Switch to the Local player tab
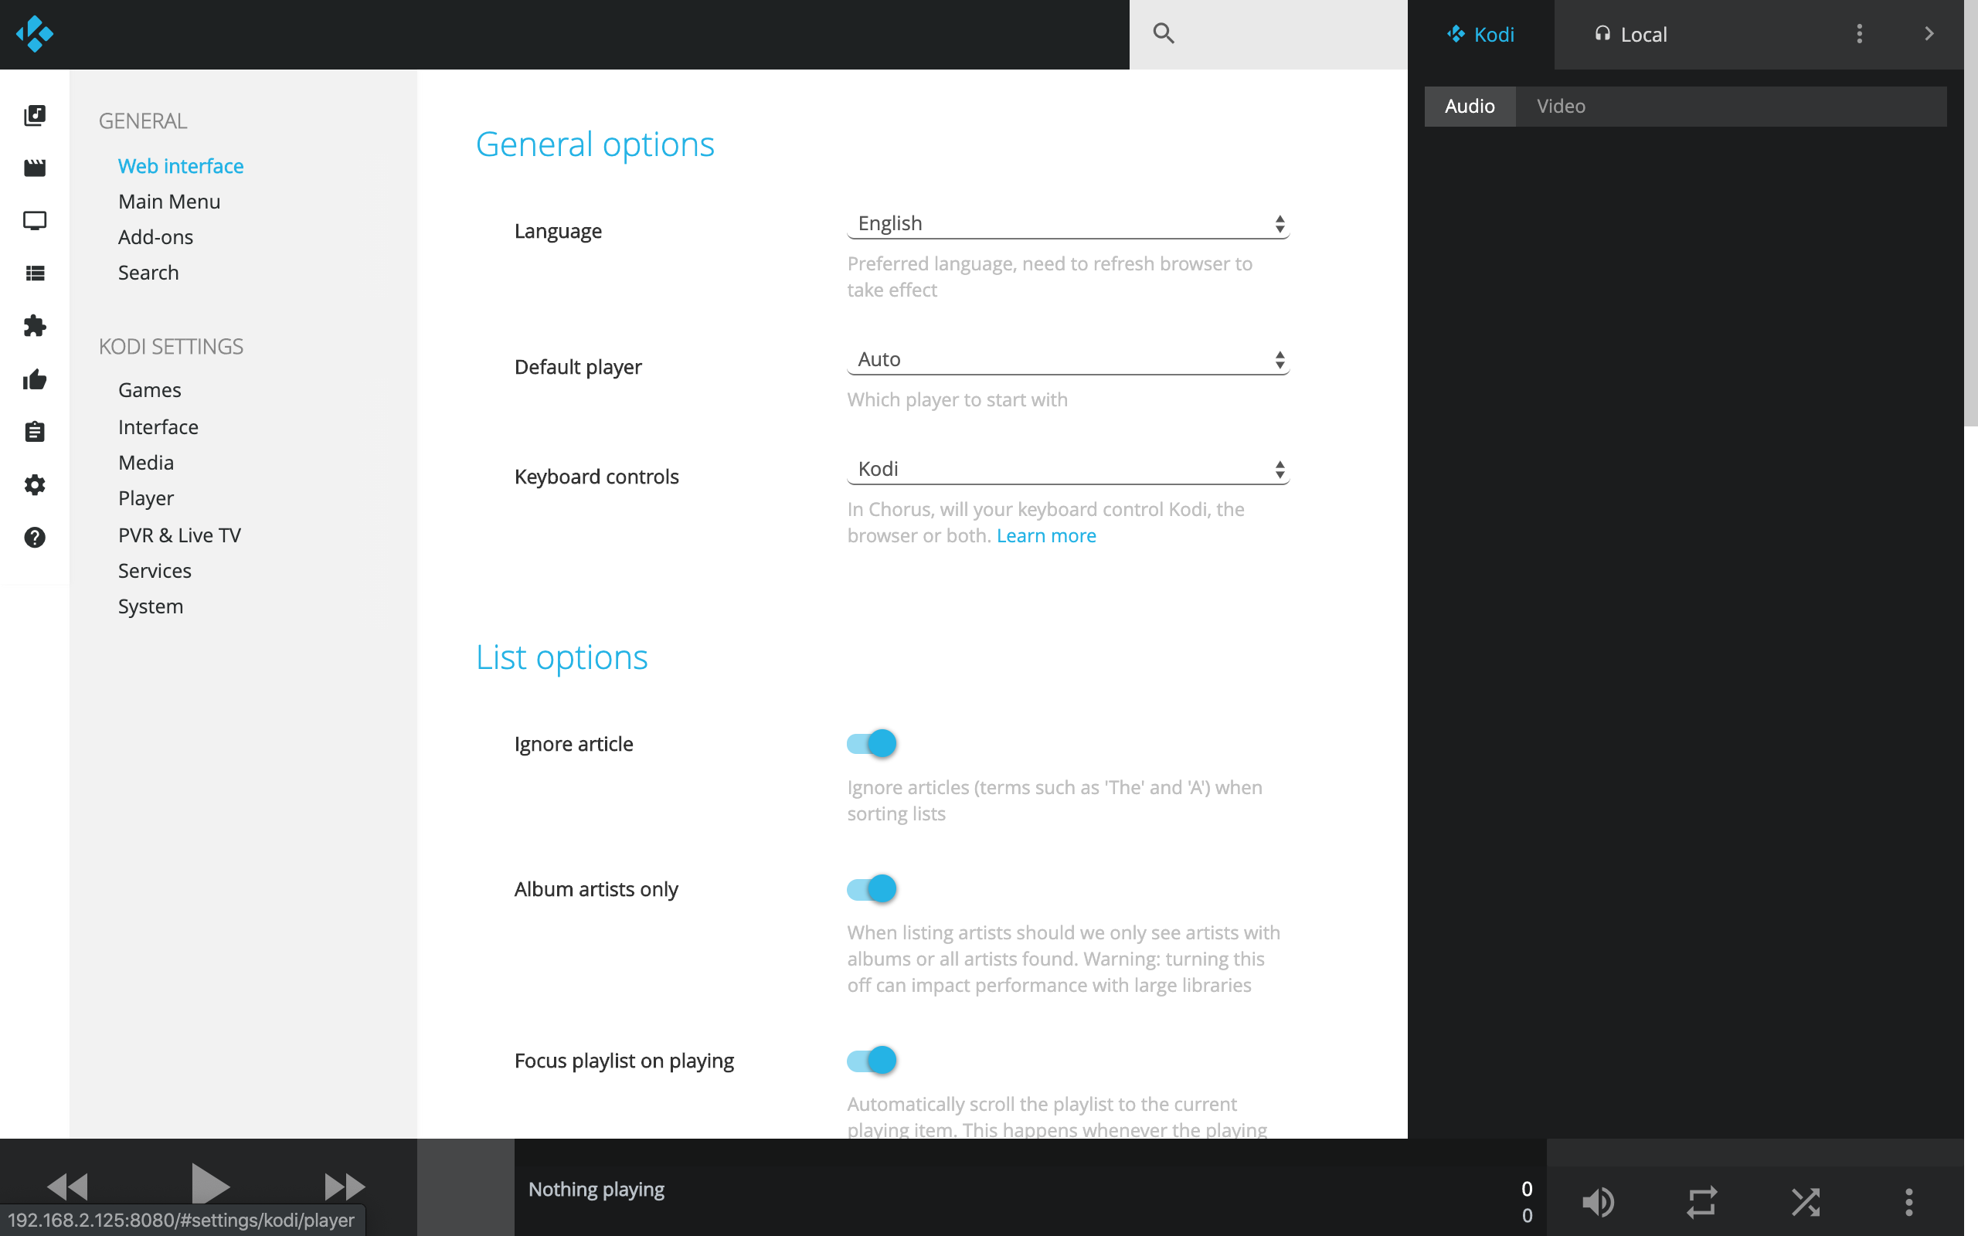1978x1236 pixels. (x=1630, y=34)
